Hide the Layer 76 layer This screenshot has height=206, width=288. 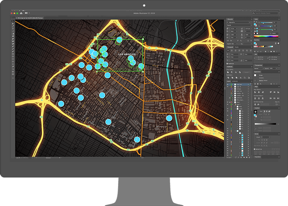228,87
